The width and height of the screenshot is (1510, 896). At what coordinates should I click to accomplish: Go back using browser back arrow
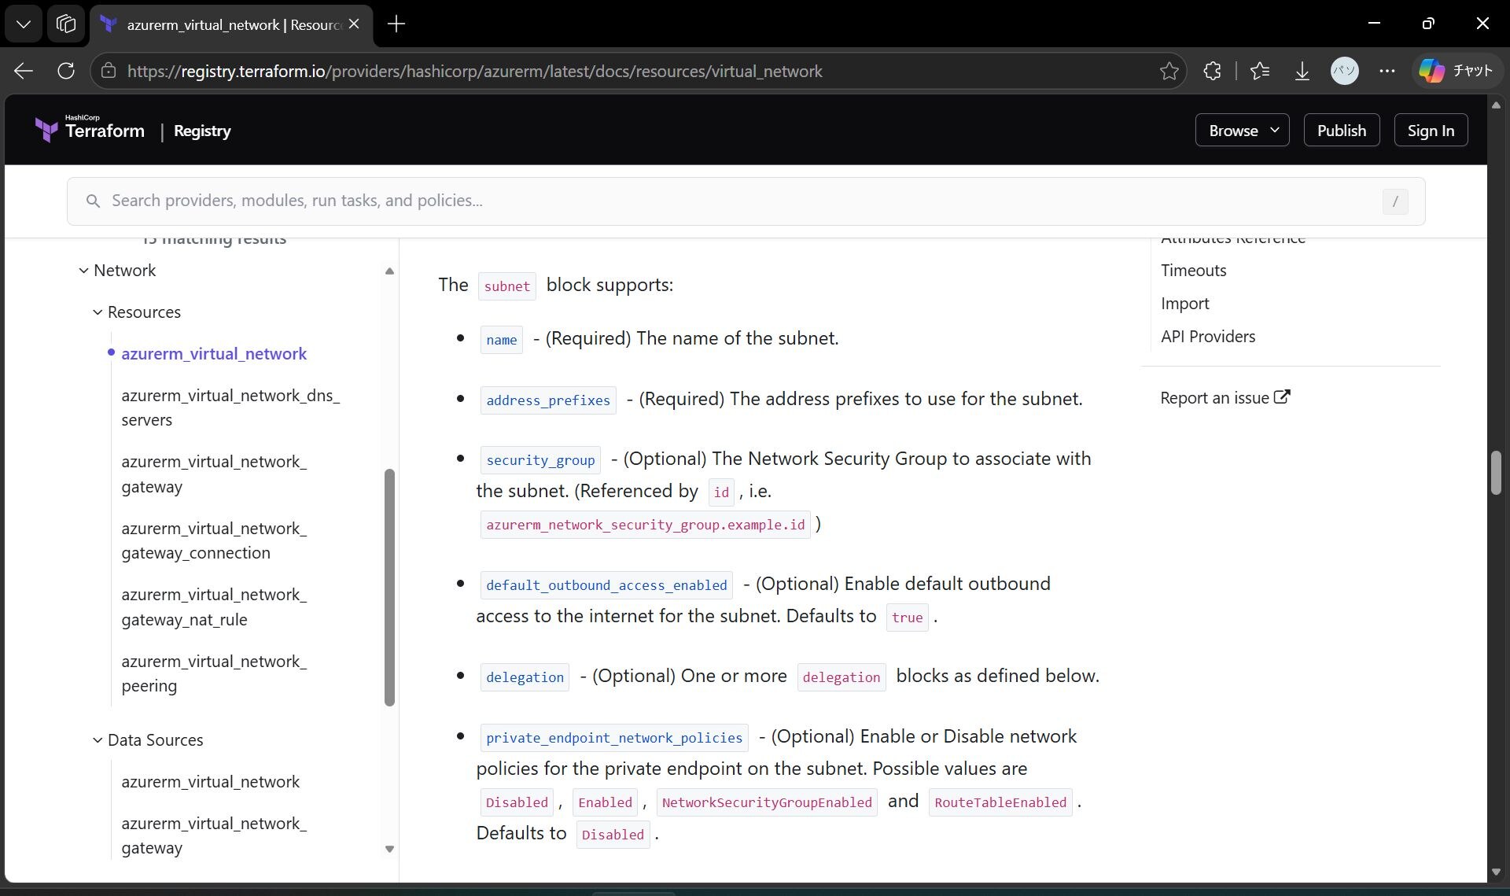coord(24,71)
